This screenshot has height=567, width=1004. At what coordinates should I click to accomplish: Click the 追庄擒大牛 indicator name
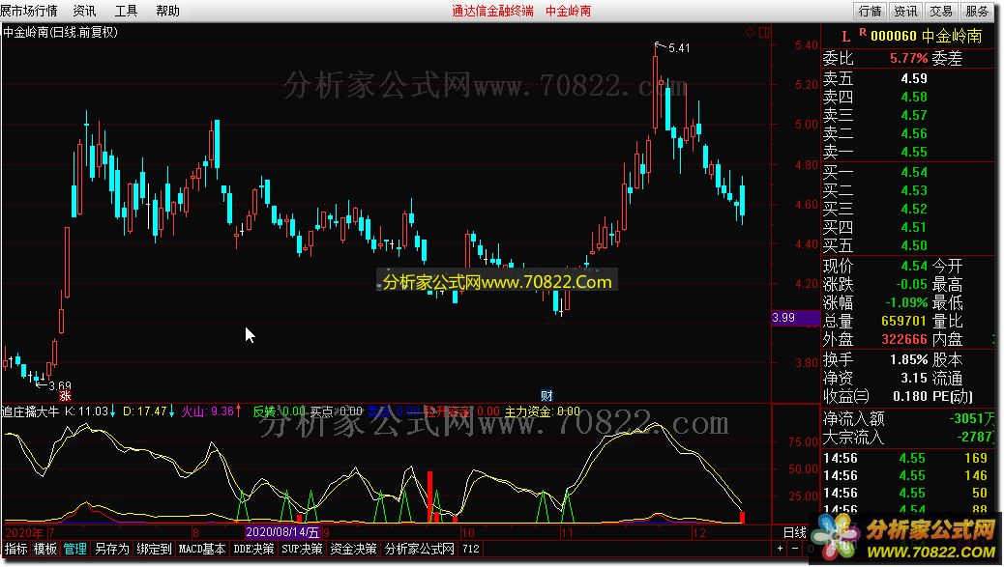(x=30, y=411)
